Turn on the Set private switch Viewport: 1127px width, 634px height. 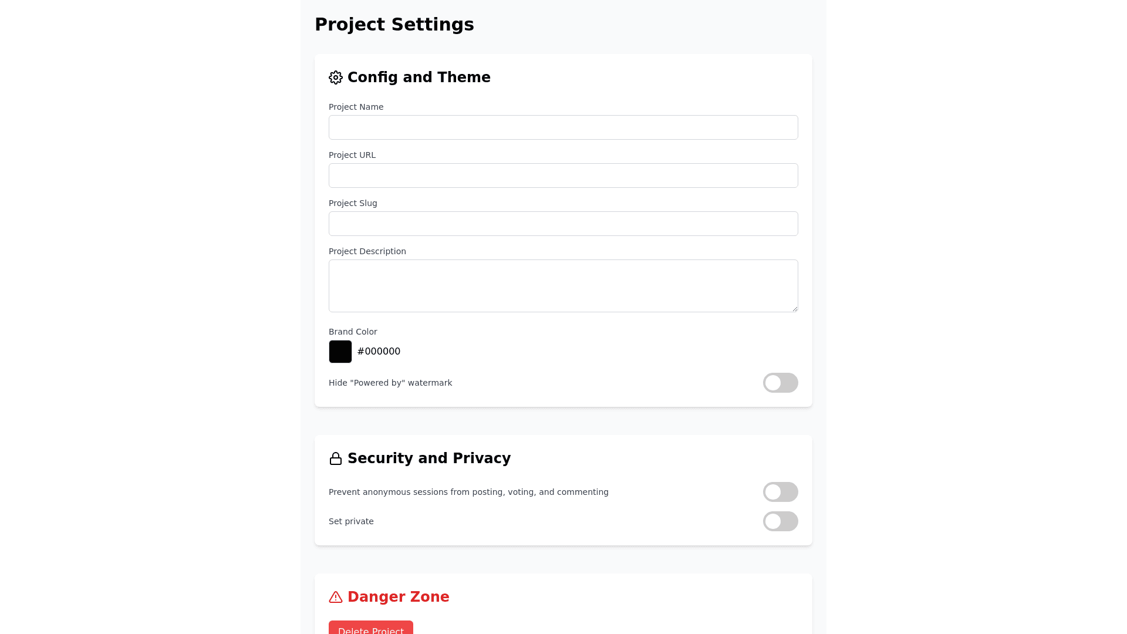[x=780, y=521]
